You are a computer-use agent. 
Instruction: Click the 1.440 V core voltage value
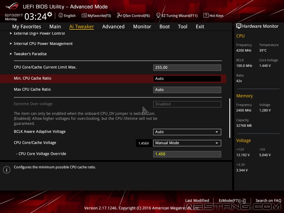pyautogui.click(x=265, y=66)
